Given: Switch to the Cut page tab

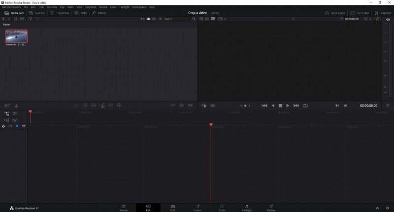Looking at the screenshot, I should [x=148, y=208].
